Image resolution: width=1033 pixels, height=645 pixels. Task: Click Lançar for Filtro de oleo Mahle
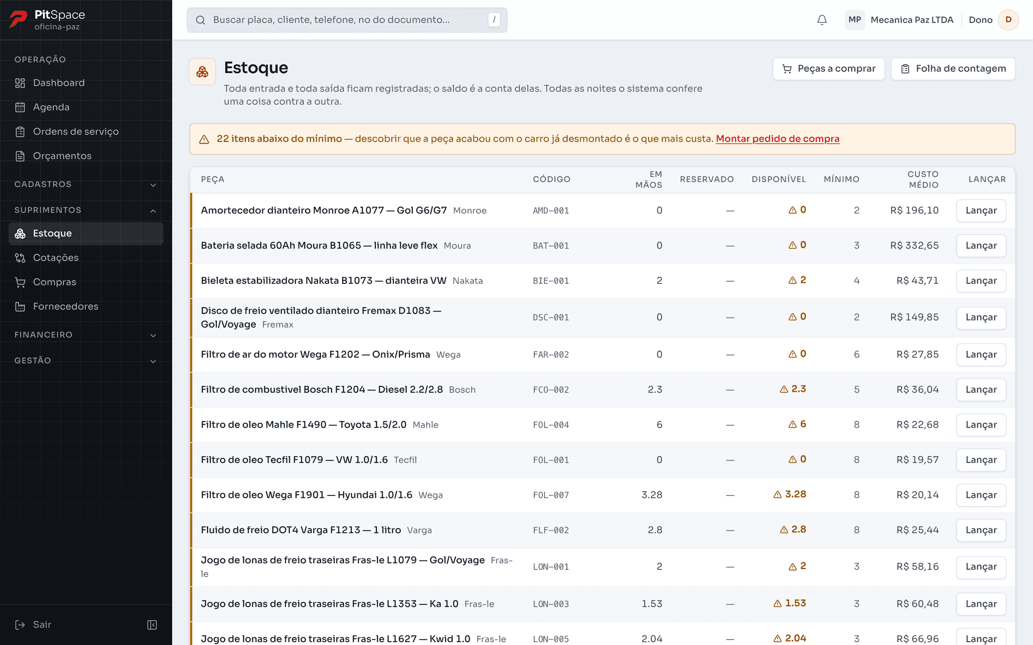coord(981,425)
